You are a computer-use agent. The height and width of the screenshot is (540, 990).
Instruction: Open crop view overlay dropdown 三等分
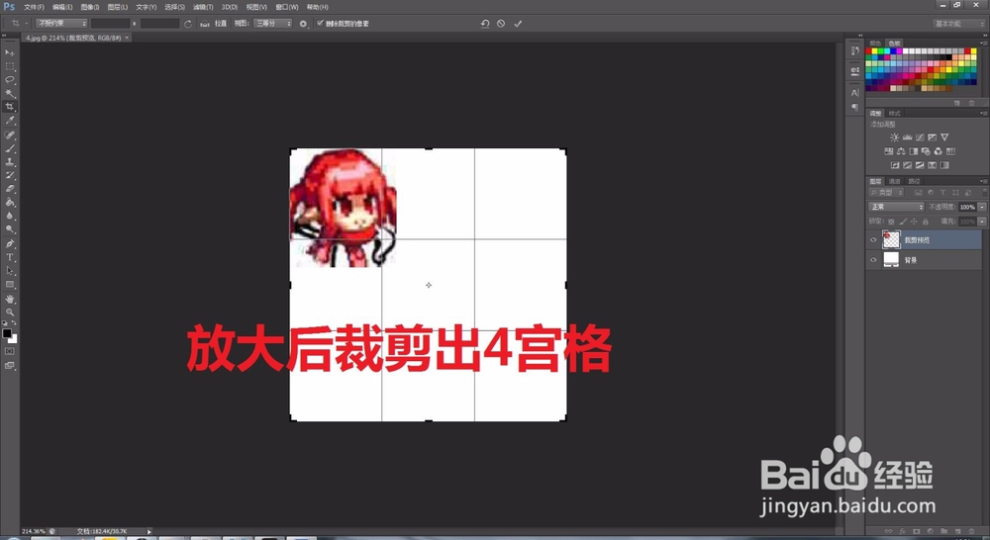(273, 24)
